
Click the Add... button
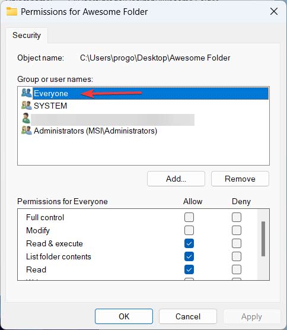[x=176, y=179]
